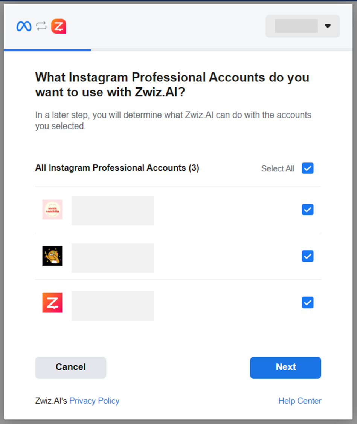Click the Zwiz logo avatar on the third account
This screenshot has width=357, height=424.
pos(52,303)
